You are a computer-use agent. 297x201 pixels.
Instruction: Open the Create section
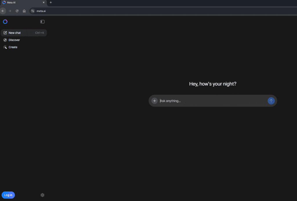click(13, 47)
